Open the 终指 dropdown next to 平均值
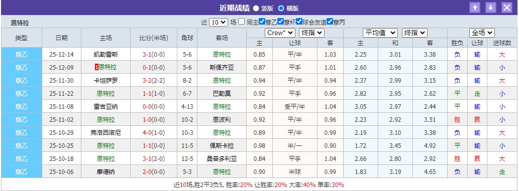The width and height of the screenshot is (519, 191). tap(414, 33)
